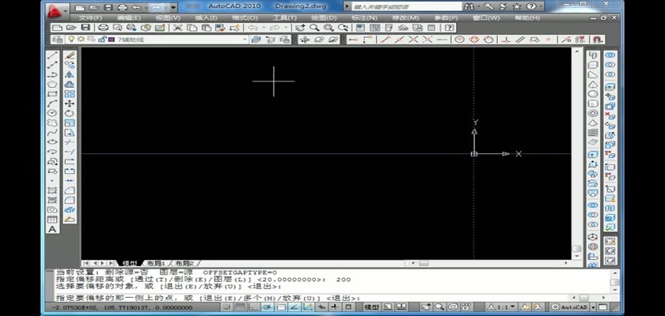Select the Rectangle draw tool
The height and width of the screenshot is (316, 665).
(x=52, y=94)
